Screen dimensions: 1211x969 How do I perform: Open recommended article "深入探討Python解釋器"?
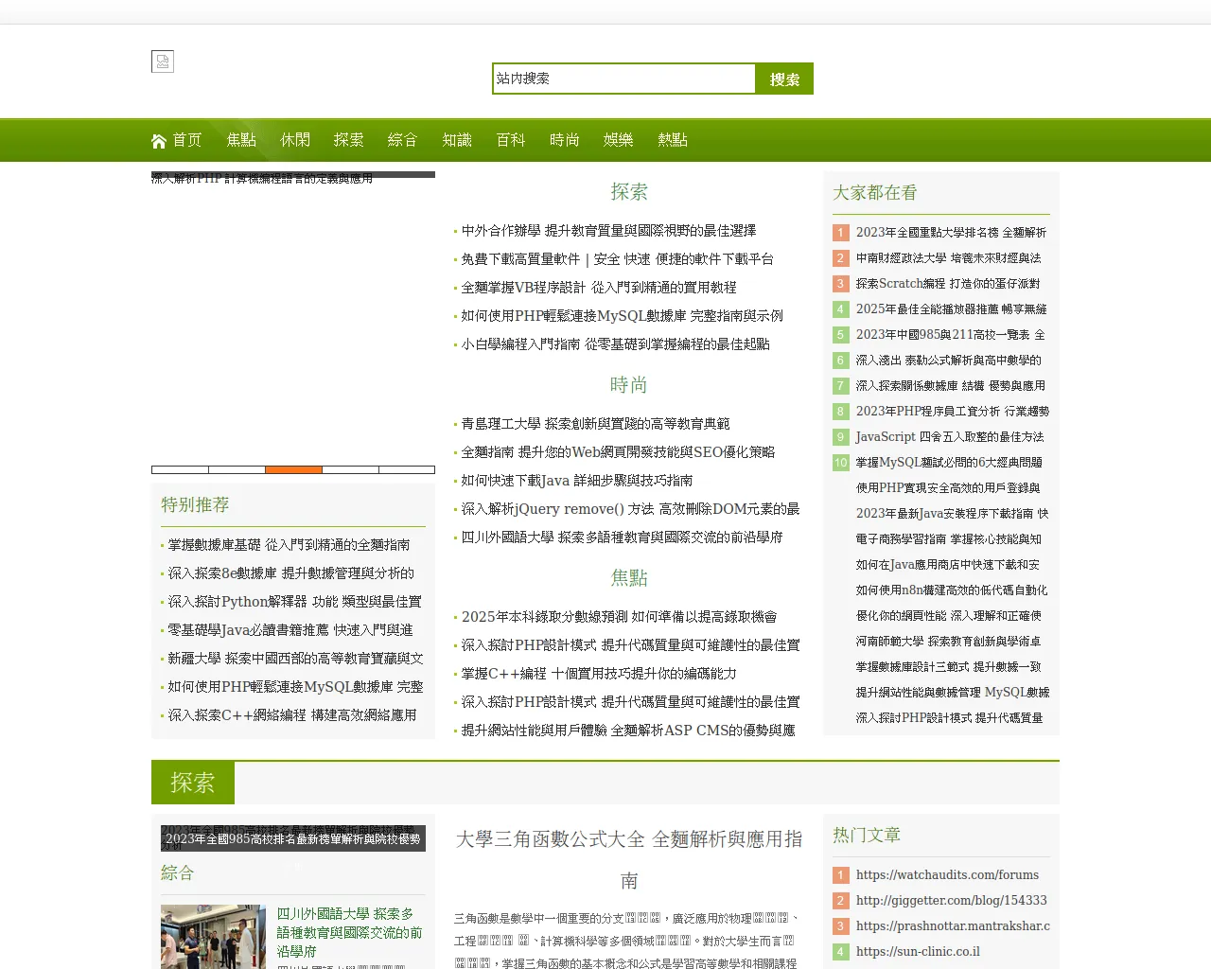click(295, 602)
